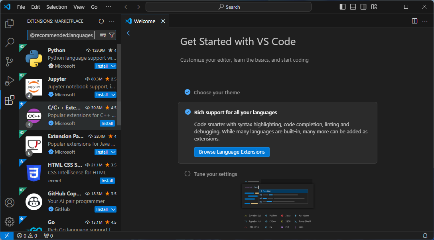
Task: Install the Extension Pack for Java
Action: [x=102, y=152]
